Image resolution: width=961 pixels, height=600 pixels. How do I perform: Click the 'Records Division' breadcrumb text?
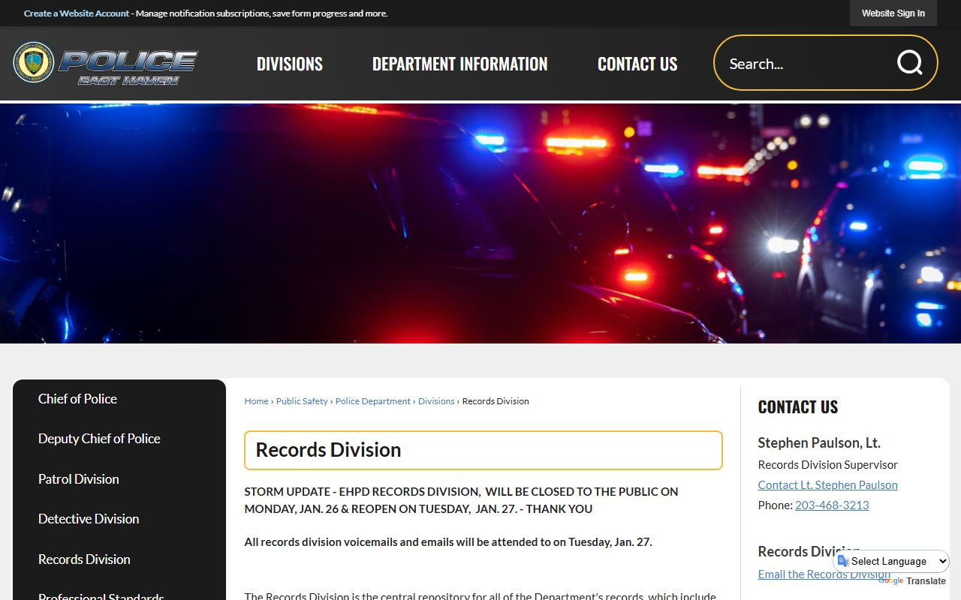[x=496, y=401]
